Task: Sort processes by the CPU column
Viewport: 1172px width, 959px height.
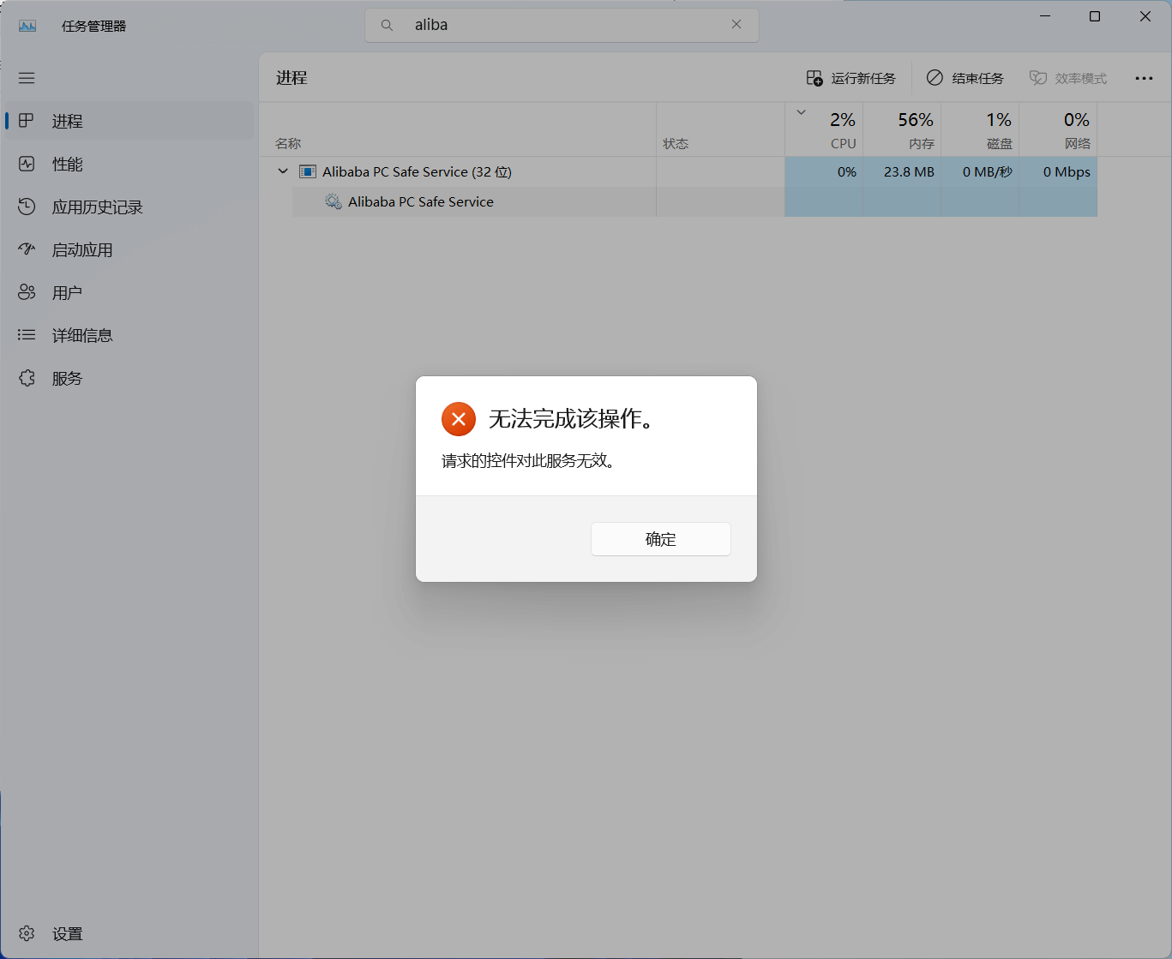Action: tap(824, 129)
